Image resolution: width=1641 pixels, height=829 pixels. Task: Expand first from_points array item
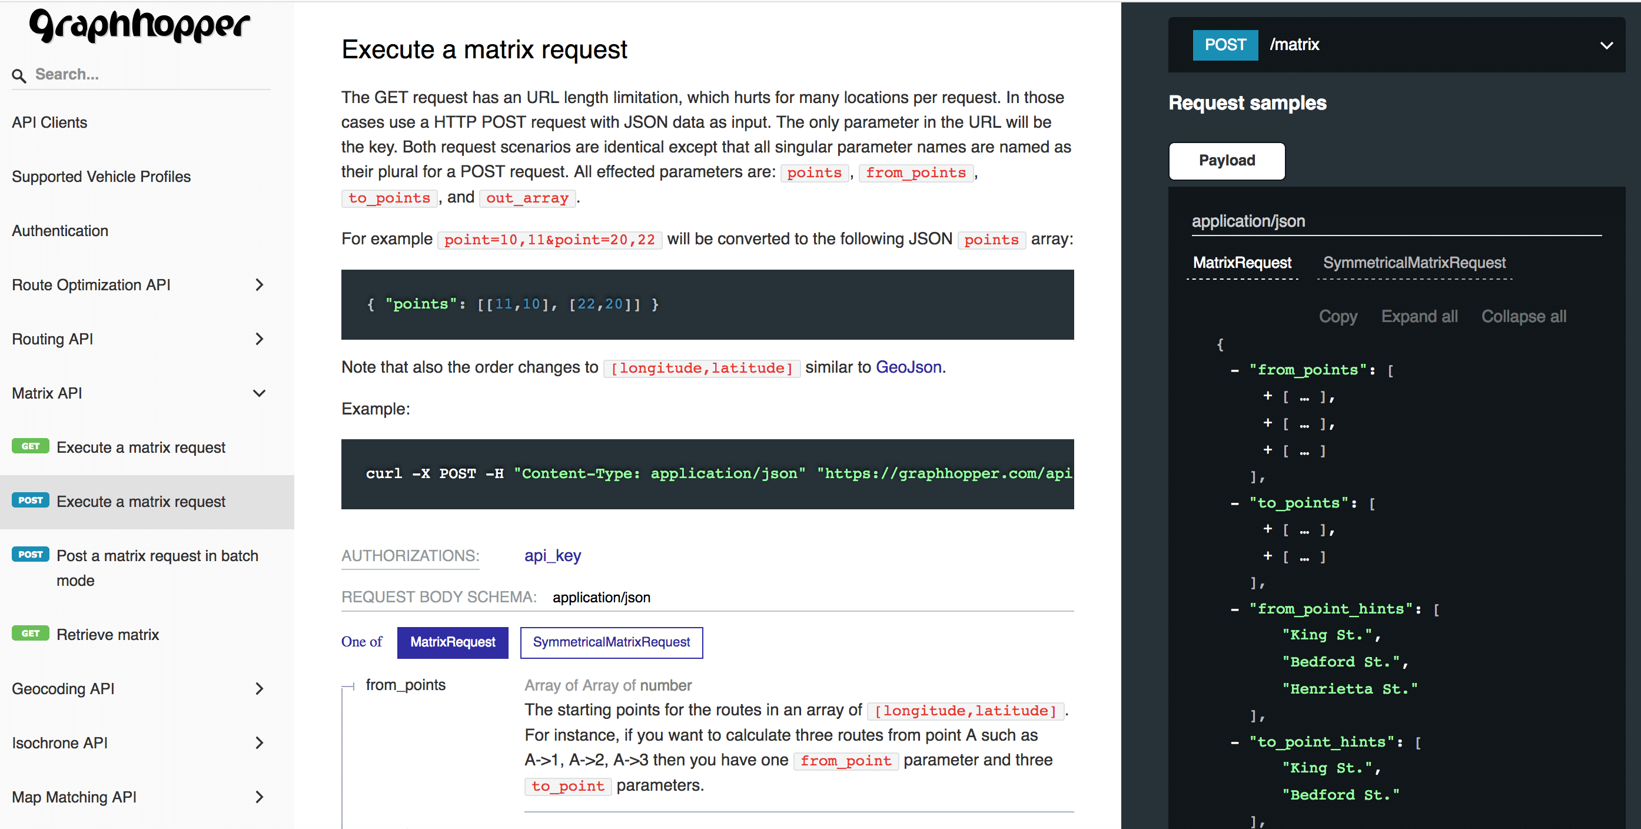1268,396
